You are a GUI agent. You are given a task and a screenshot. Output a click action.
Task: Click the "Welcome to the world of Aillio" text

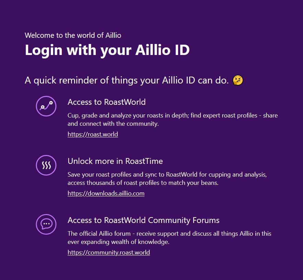pyautogui.click(x=73, y=35)
